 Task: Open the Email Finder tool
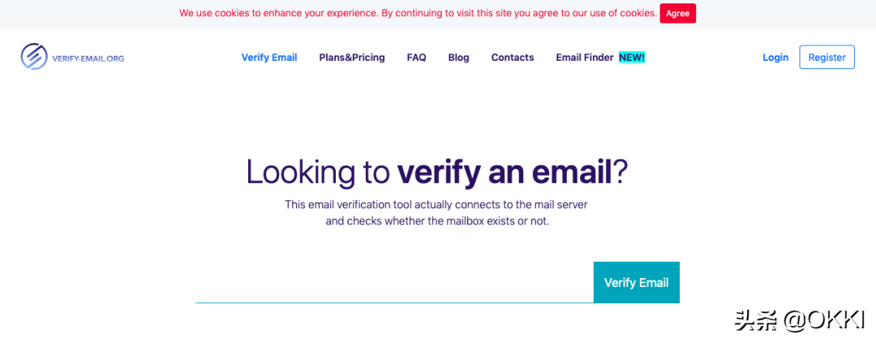click(x=585, y=57)
